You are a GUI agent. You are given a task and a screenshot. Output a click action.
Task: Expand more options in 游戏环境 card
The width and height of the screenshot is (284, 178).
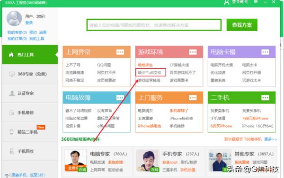tap(193, 52)
